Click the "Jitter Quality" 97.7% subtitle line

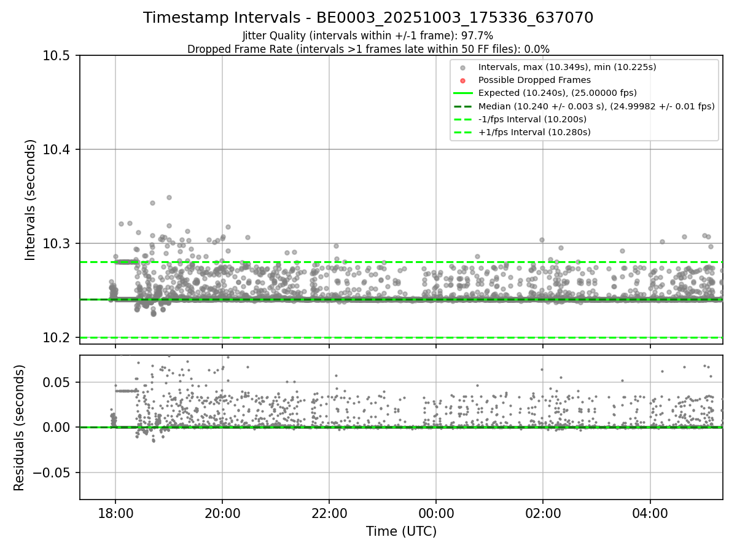[368, 36]
